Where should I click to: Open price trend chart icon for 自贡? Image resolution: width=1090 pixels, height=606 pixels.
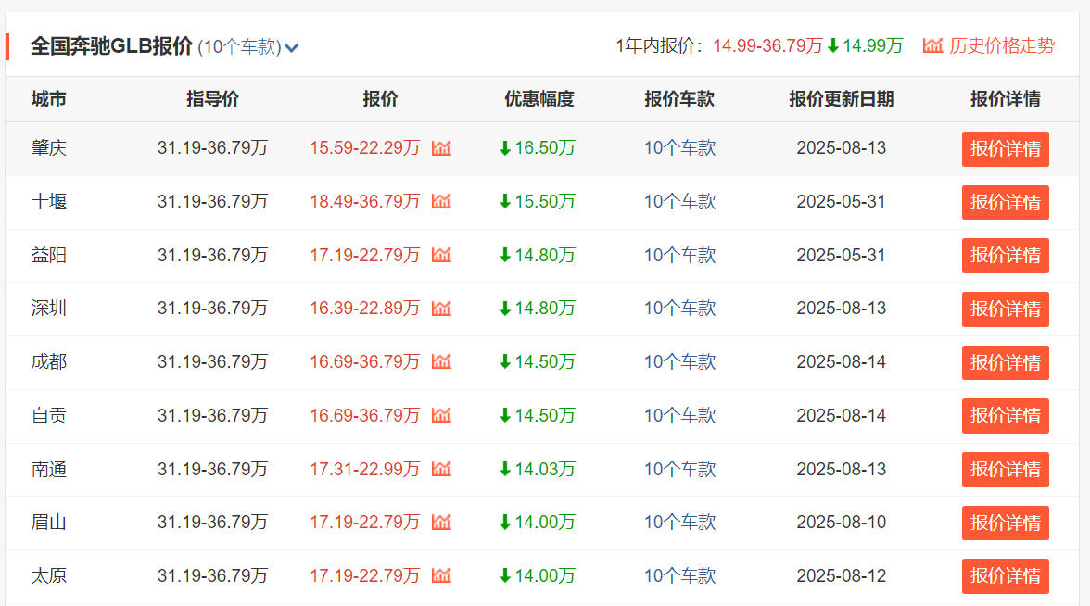click(441, 415)
